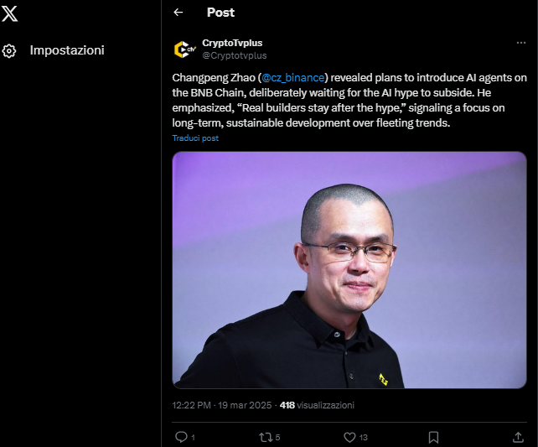Go back with the arrow icon
The width and height of the screenshot is (538, 447).
point(178,13)
